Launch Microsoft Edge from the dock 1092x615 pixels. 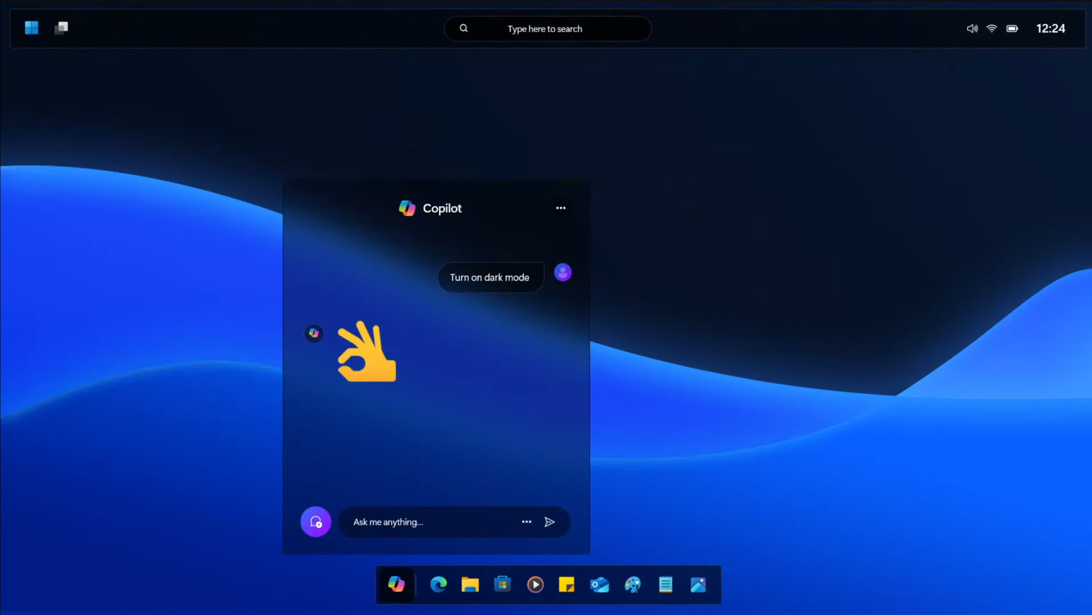(438, 585)
